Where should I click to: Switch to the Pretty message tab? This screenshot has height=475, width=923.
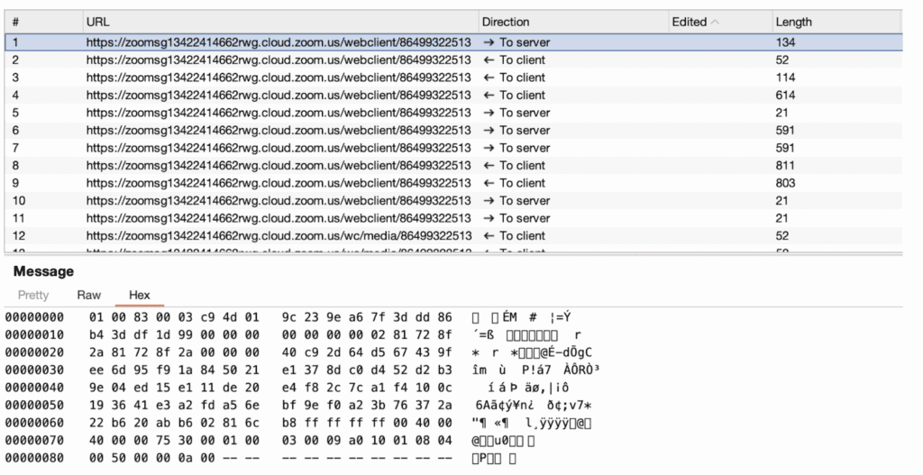click(x=33, y=295)
